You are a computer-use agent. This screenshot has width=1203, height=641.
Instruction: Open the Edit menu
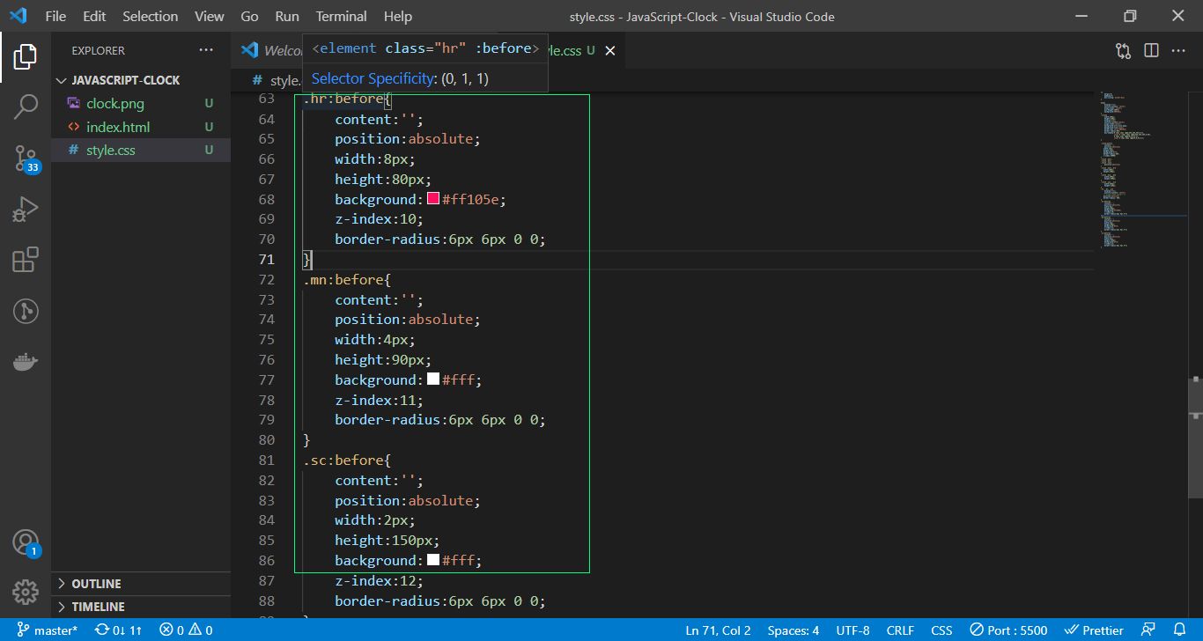click(x=94, y=16)
